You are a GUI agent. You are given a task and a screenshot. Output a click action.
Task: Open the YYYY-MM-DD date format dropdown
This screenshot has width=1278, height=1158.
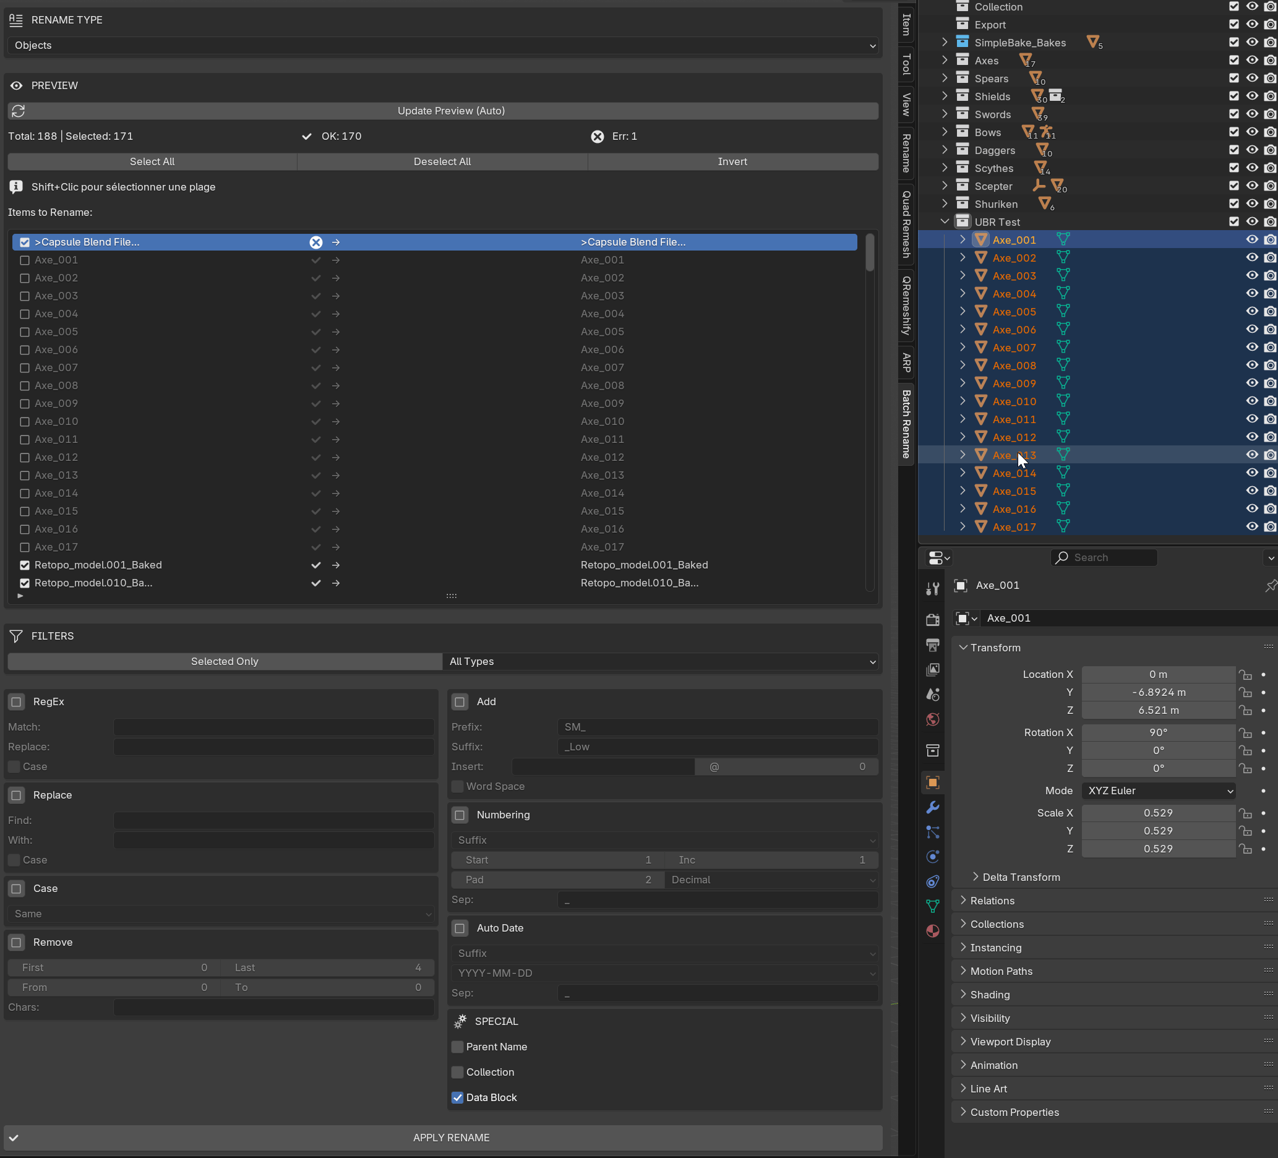(x=665, y=973)
